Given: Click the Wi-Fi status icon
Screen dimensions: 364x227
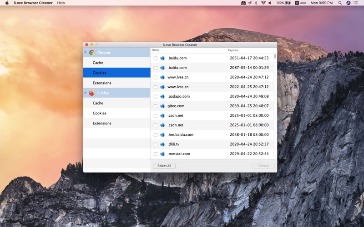Looking at the screenshot, I should [263, 3].
